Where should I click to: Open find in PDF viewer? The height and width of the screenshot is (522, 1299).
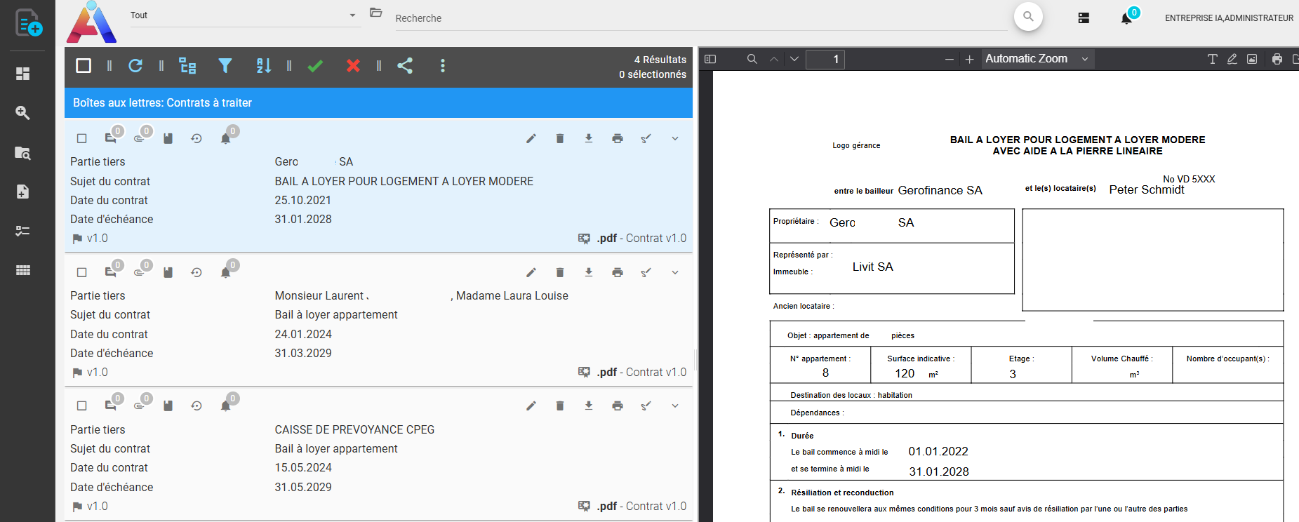752,60
